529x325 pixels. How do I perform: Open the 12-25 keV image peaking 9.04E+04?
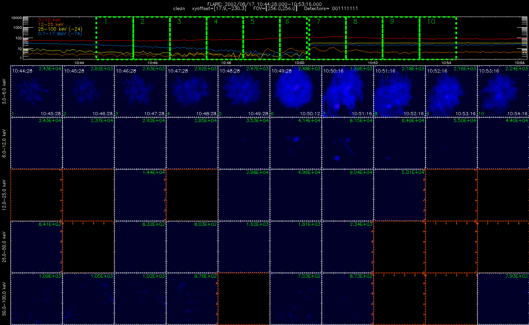coord(347,195)
